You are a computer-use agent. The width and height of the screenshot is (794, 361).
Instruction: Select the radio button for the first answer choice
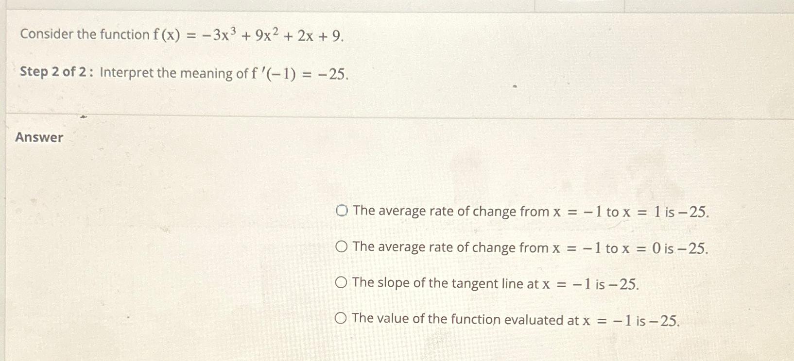pyautogui.click(x=342, y=211)
